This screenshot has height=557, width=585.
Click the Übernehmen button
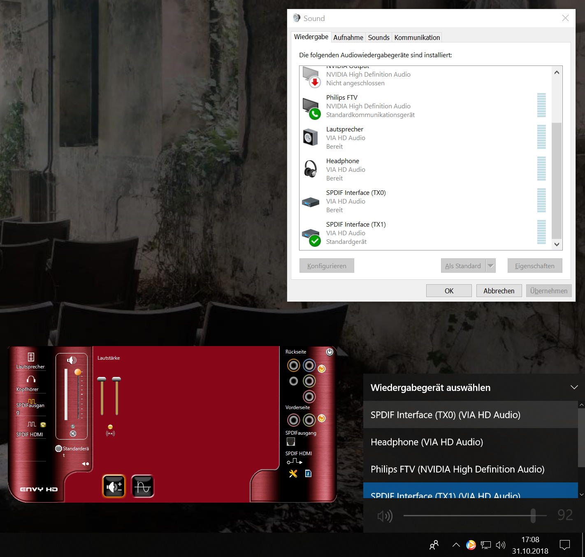pyautogui.click(x=549, y=291)
